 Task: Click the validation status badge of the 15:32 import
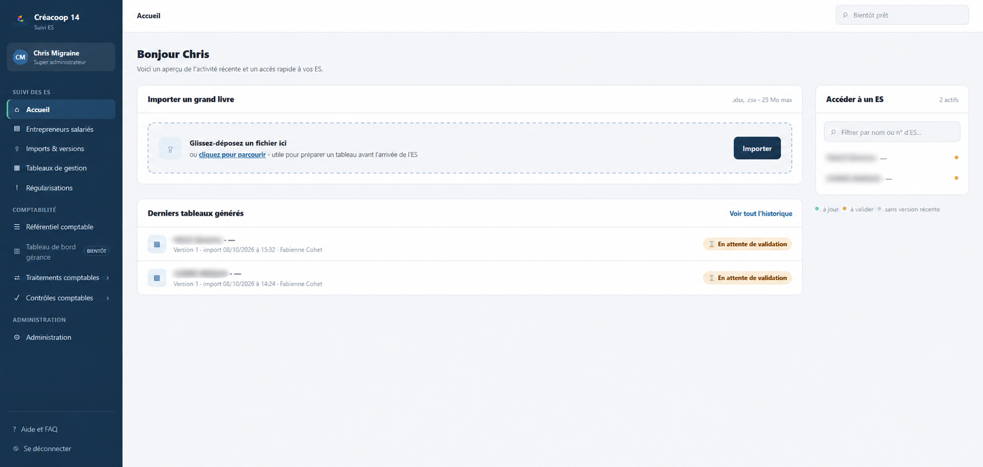click(747, 244)
